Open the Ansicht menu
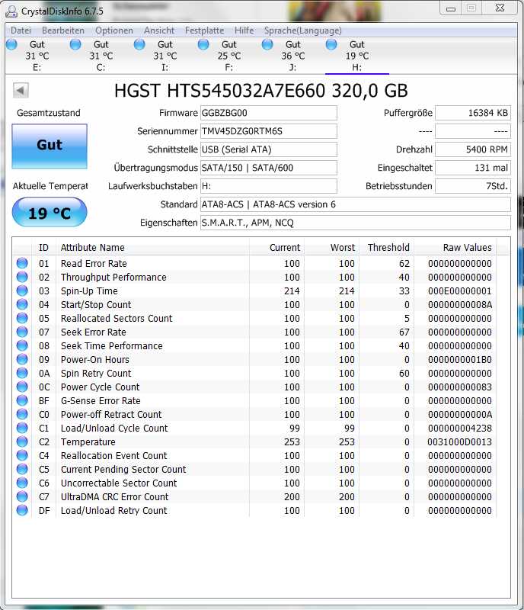The image size is (524, 610). (x=159, y=30)
